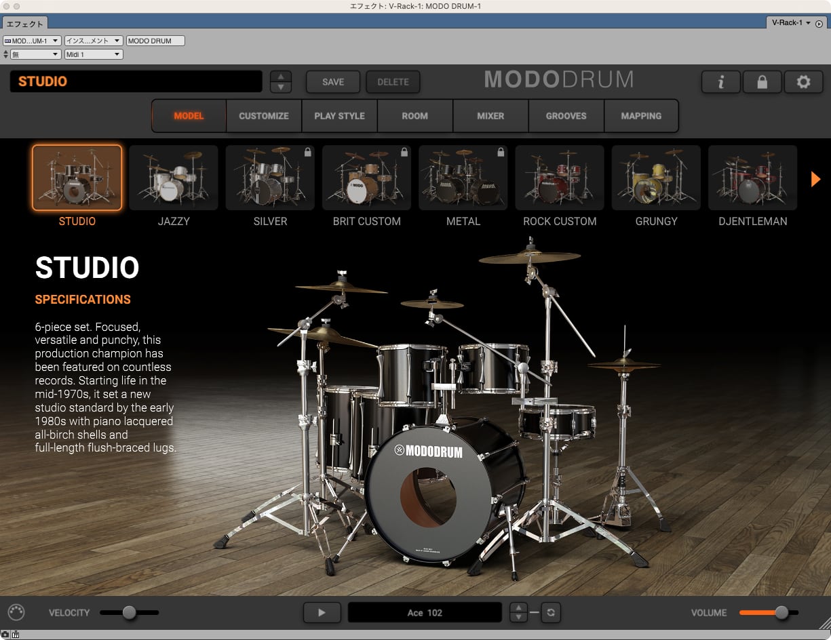The height and width of the screenshot is (640, 831).
Task: Open the info panel with the i icon
Action: point(721,82)
